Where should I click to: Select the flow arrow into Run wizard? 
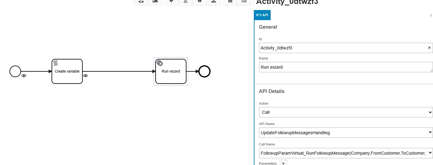pos(119,71)
